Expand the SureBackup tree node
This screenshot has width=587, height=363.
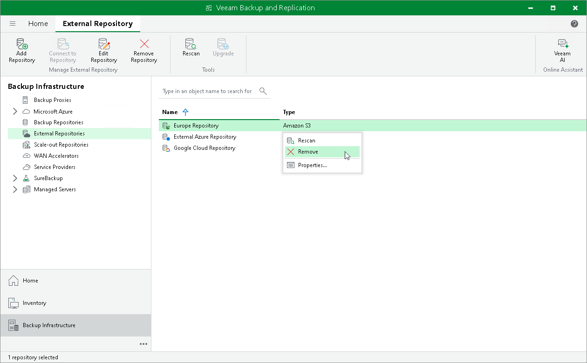pos(15,178)
